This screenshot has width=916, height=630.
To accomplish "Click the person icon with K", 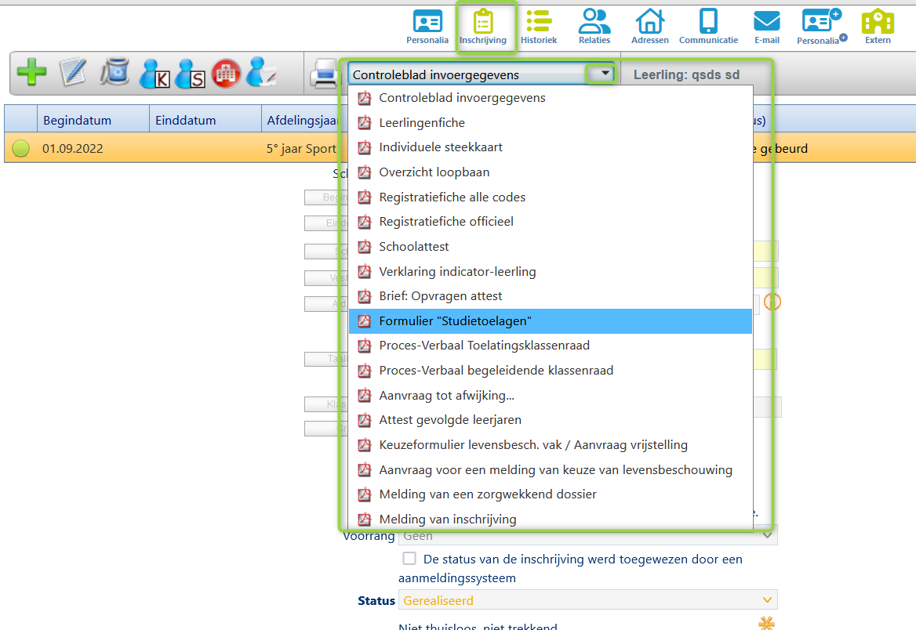I will click(x=154, y=74).
